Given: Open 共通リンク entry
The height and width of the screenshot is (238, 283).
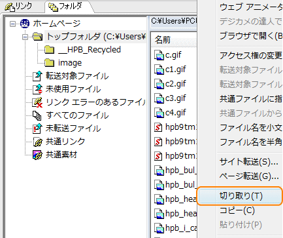Looking at the screenshot, I should 65,142.
